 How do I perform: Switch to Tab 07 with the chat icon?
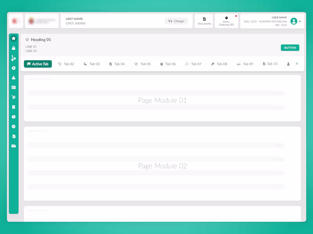click(194, 64)
